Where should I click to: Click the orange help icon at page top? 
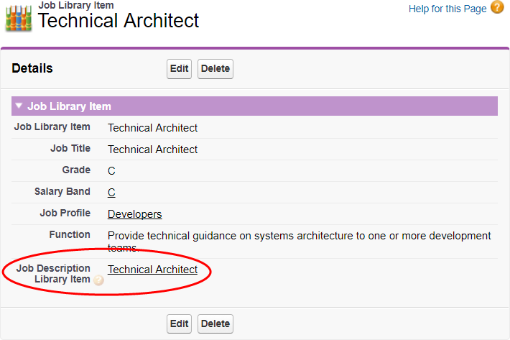[x=497, y=8]
